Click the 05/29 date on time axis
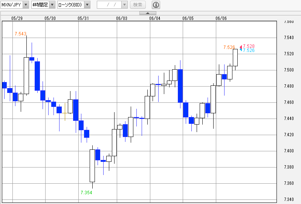The image size is (301, 204). pyautogui.click(x=17, y=18)
